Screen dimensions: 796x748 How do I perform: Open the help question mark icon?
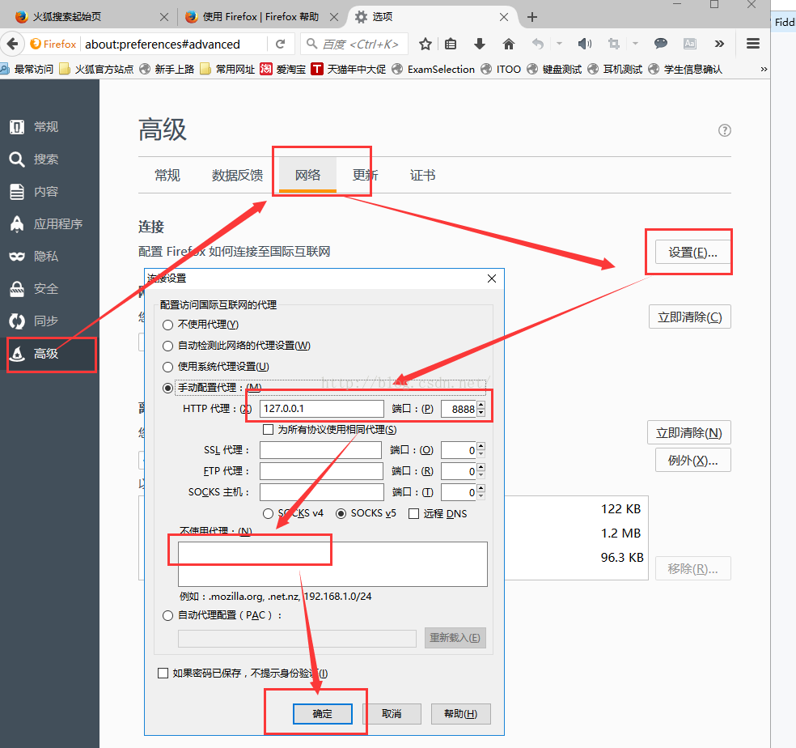[725, 130]
